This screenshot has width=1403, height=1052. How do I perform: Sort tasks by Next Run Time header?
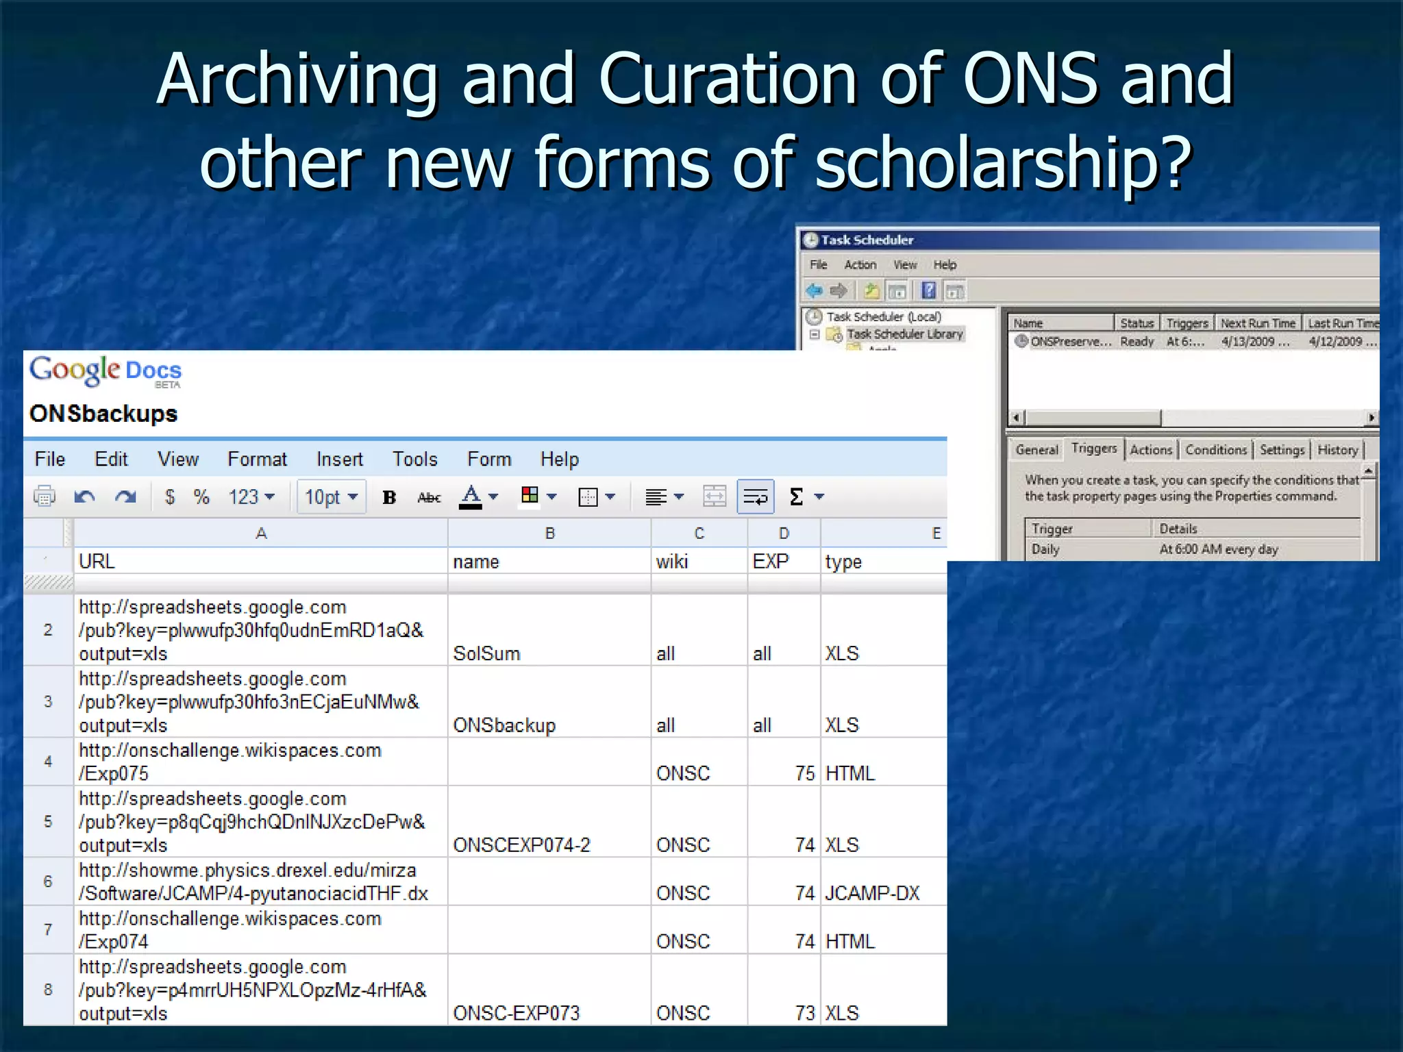1258,323
